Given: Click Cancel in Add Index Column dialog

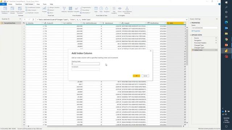Looking at the screenshot, I should (145, 76).
